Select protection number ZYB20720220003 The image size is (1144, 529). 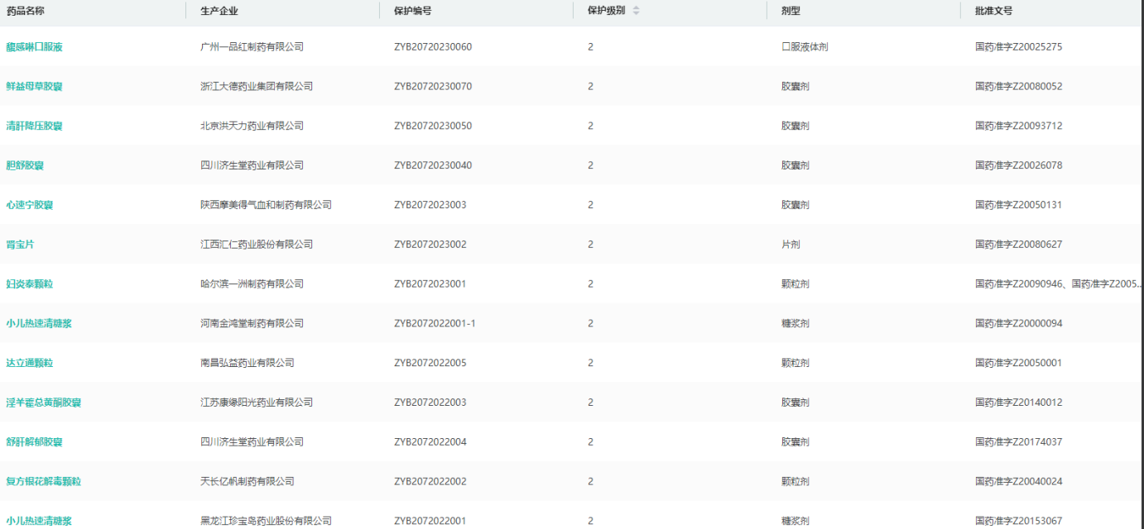[430, 403]
